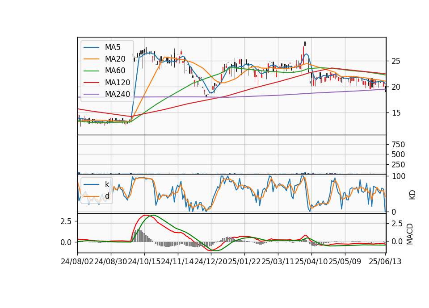Click the MA60 legend label
The height and width of the screenshot is (308, 429).
click(115, 71)
